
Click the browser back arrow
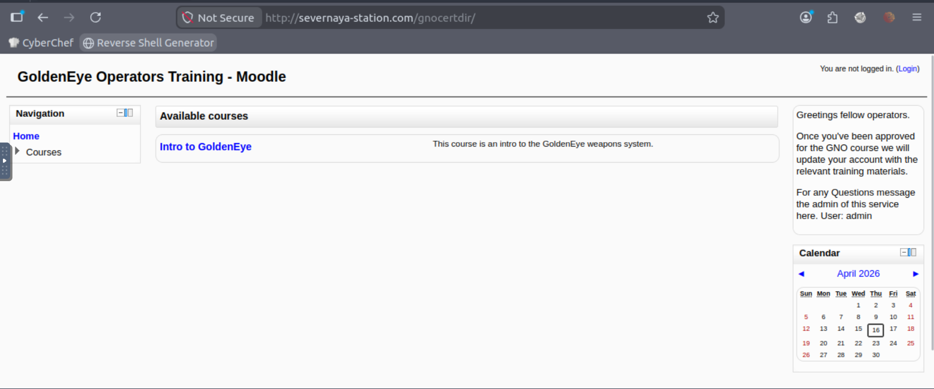click(43, 18)
